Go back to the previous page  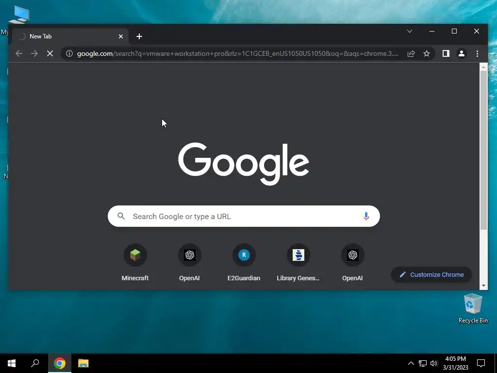pos(19,53)
